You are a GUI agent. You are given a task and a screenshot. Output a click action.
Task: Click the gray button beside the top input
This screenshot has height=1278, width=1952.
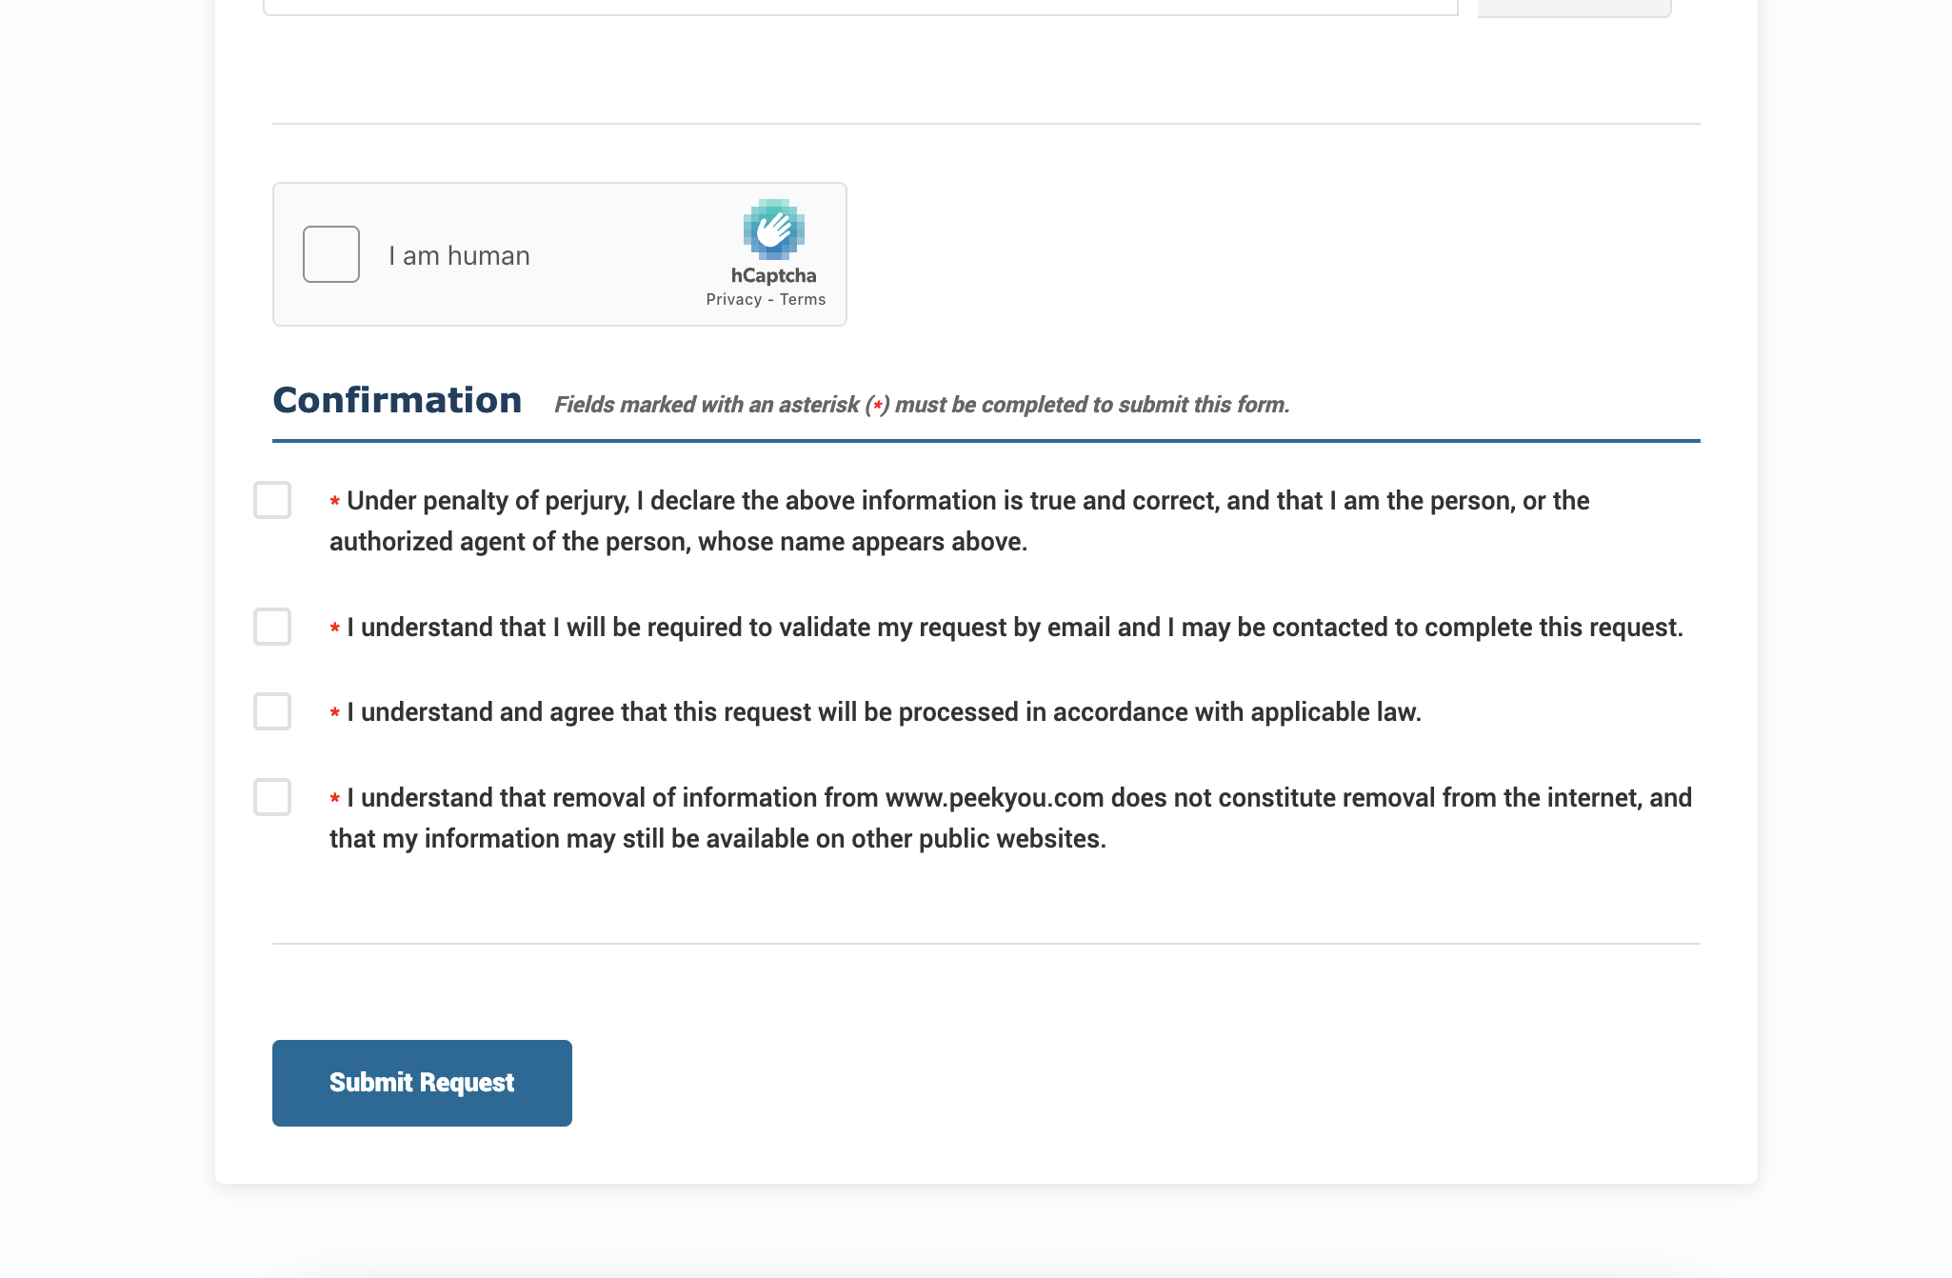[x=1574, y=8]
